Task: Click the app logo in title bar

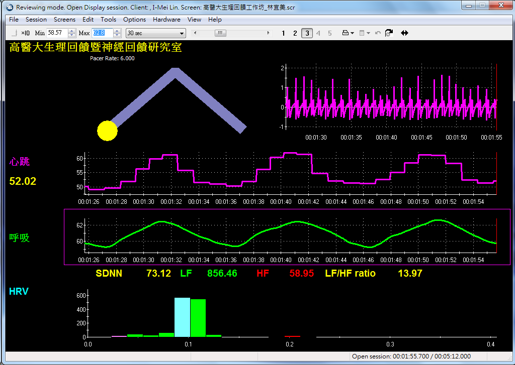Action: pos(9,8)
